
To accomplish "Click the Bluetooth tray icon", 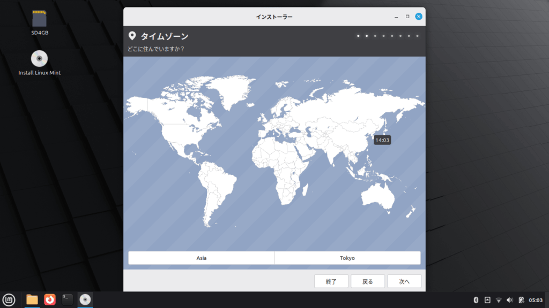I will pos(476,300).
